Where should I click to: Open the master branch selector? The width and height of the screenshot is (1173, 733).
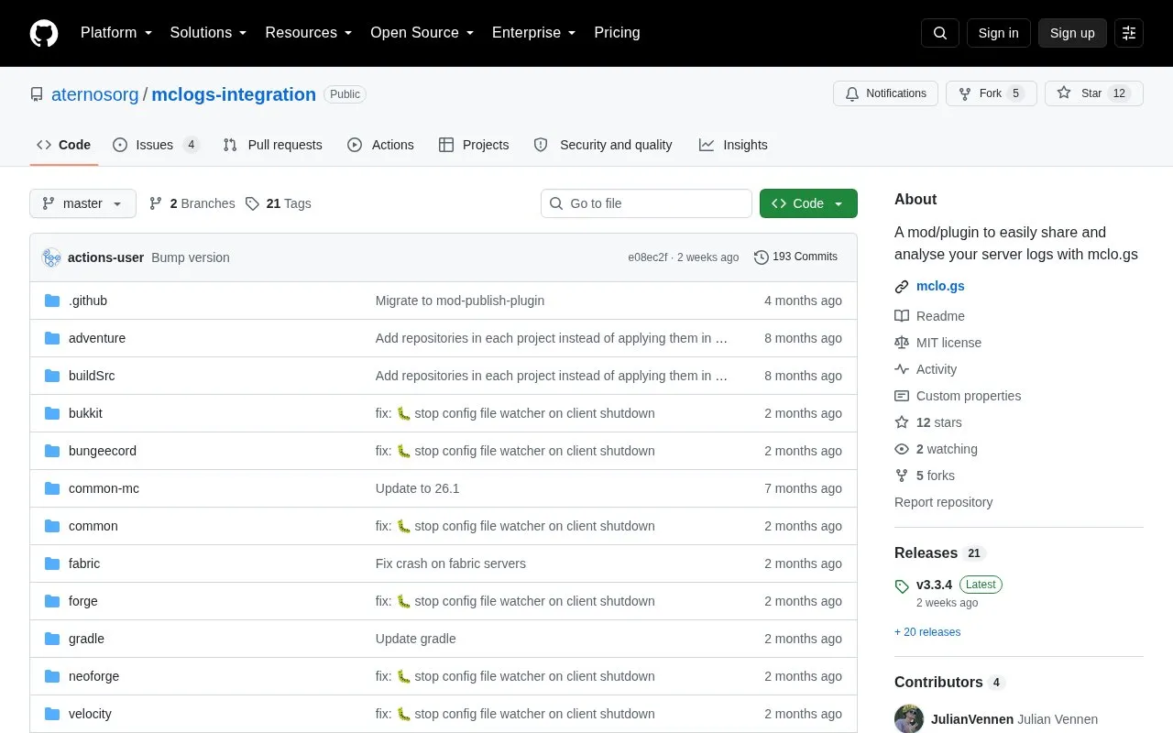(82, 203)
